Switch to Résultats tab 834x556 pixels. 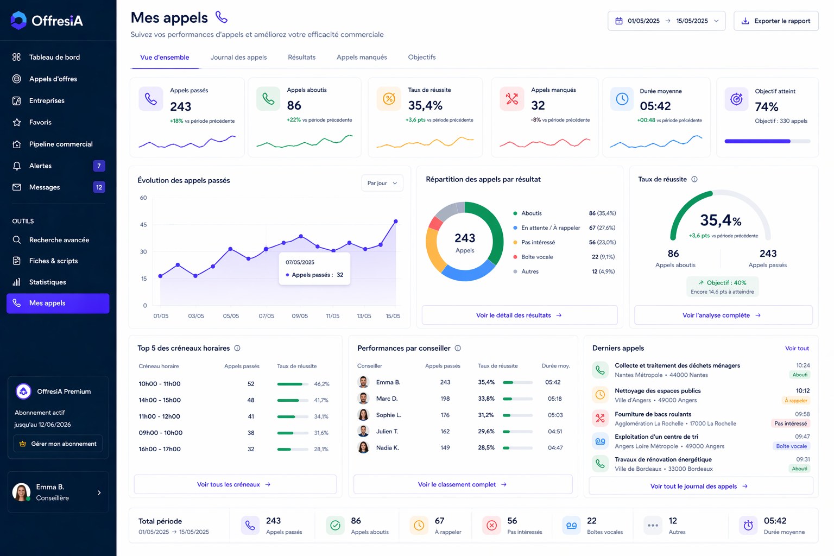[x=301, y=57]
